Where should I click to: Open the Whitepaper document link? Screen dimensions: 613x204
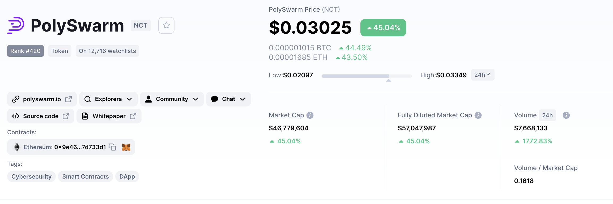click(x=109, y=116)
